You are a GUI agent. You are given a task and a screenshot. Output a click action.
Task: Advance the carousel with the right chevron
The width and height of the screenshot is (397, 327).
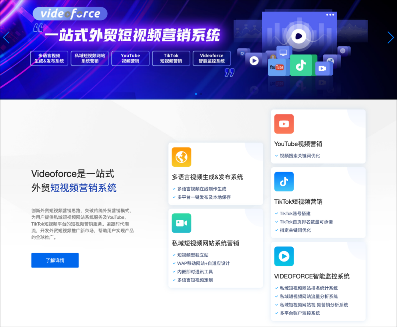pyautogui.click(x=390, y=37)
